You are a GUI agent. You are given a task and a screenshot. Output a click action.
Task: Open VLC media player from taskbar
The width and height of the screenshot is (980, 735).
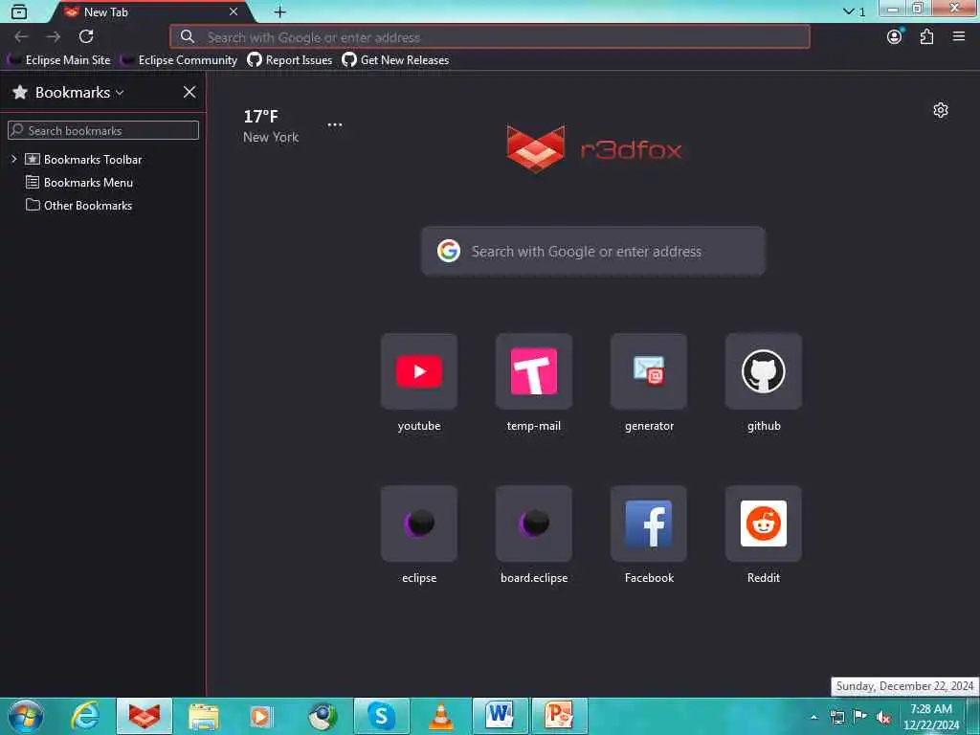point(440,716)
